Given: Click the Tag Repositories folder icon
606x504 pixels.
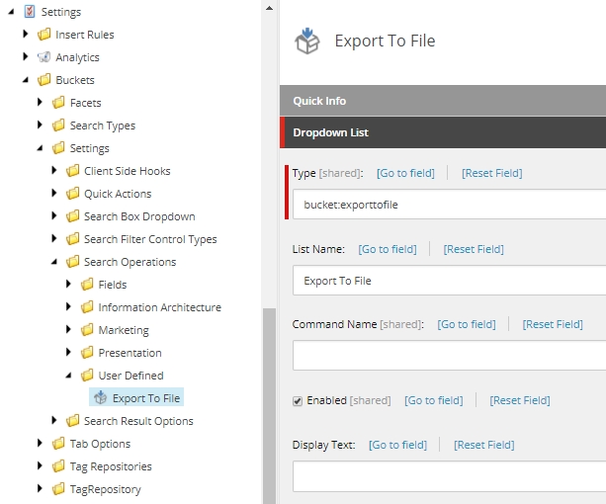Looking at the screenshot, I should 57,466.
